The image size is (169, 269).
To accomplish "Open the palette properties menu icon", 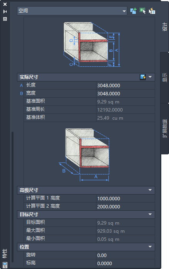I will [5, 19].
